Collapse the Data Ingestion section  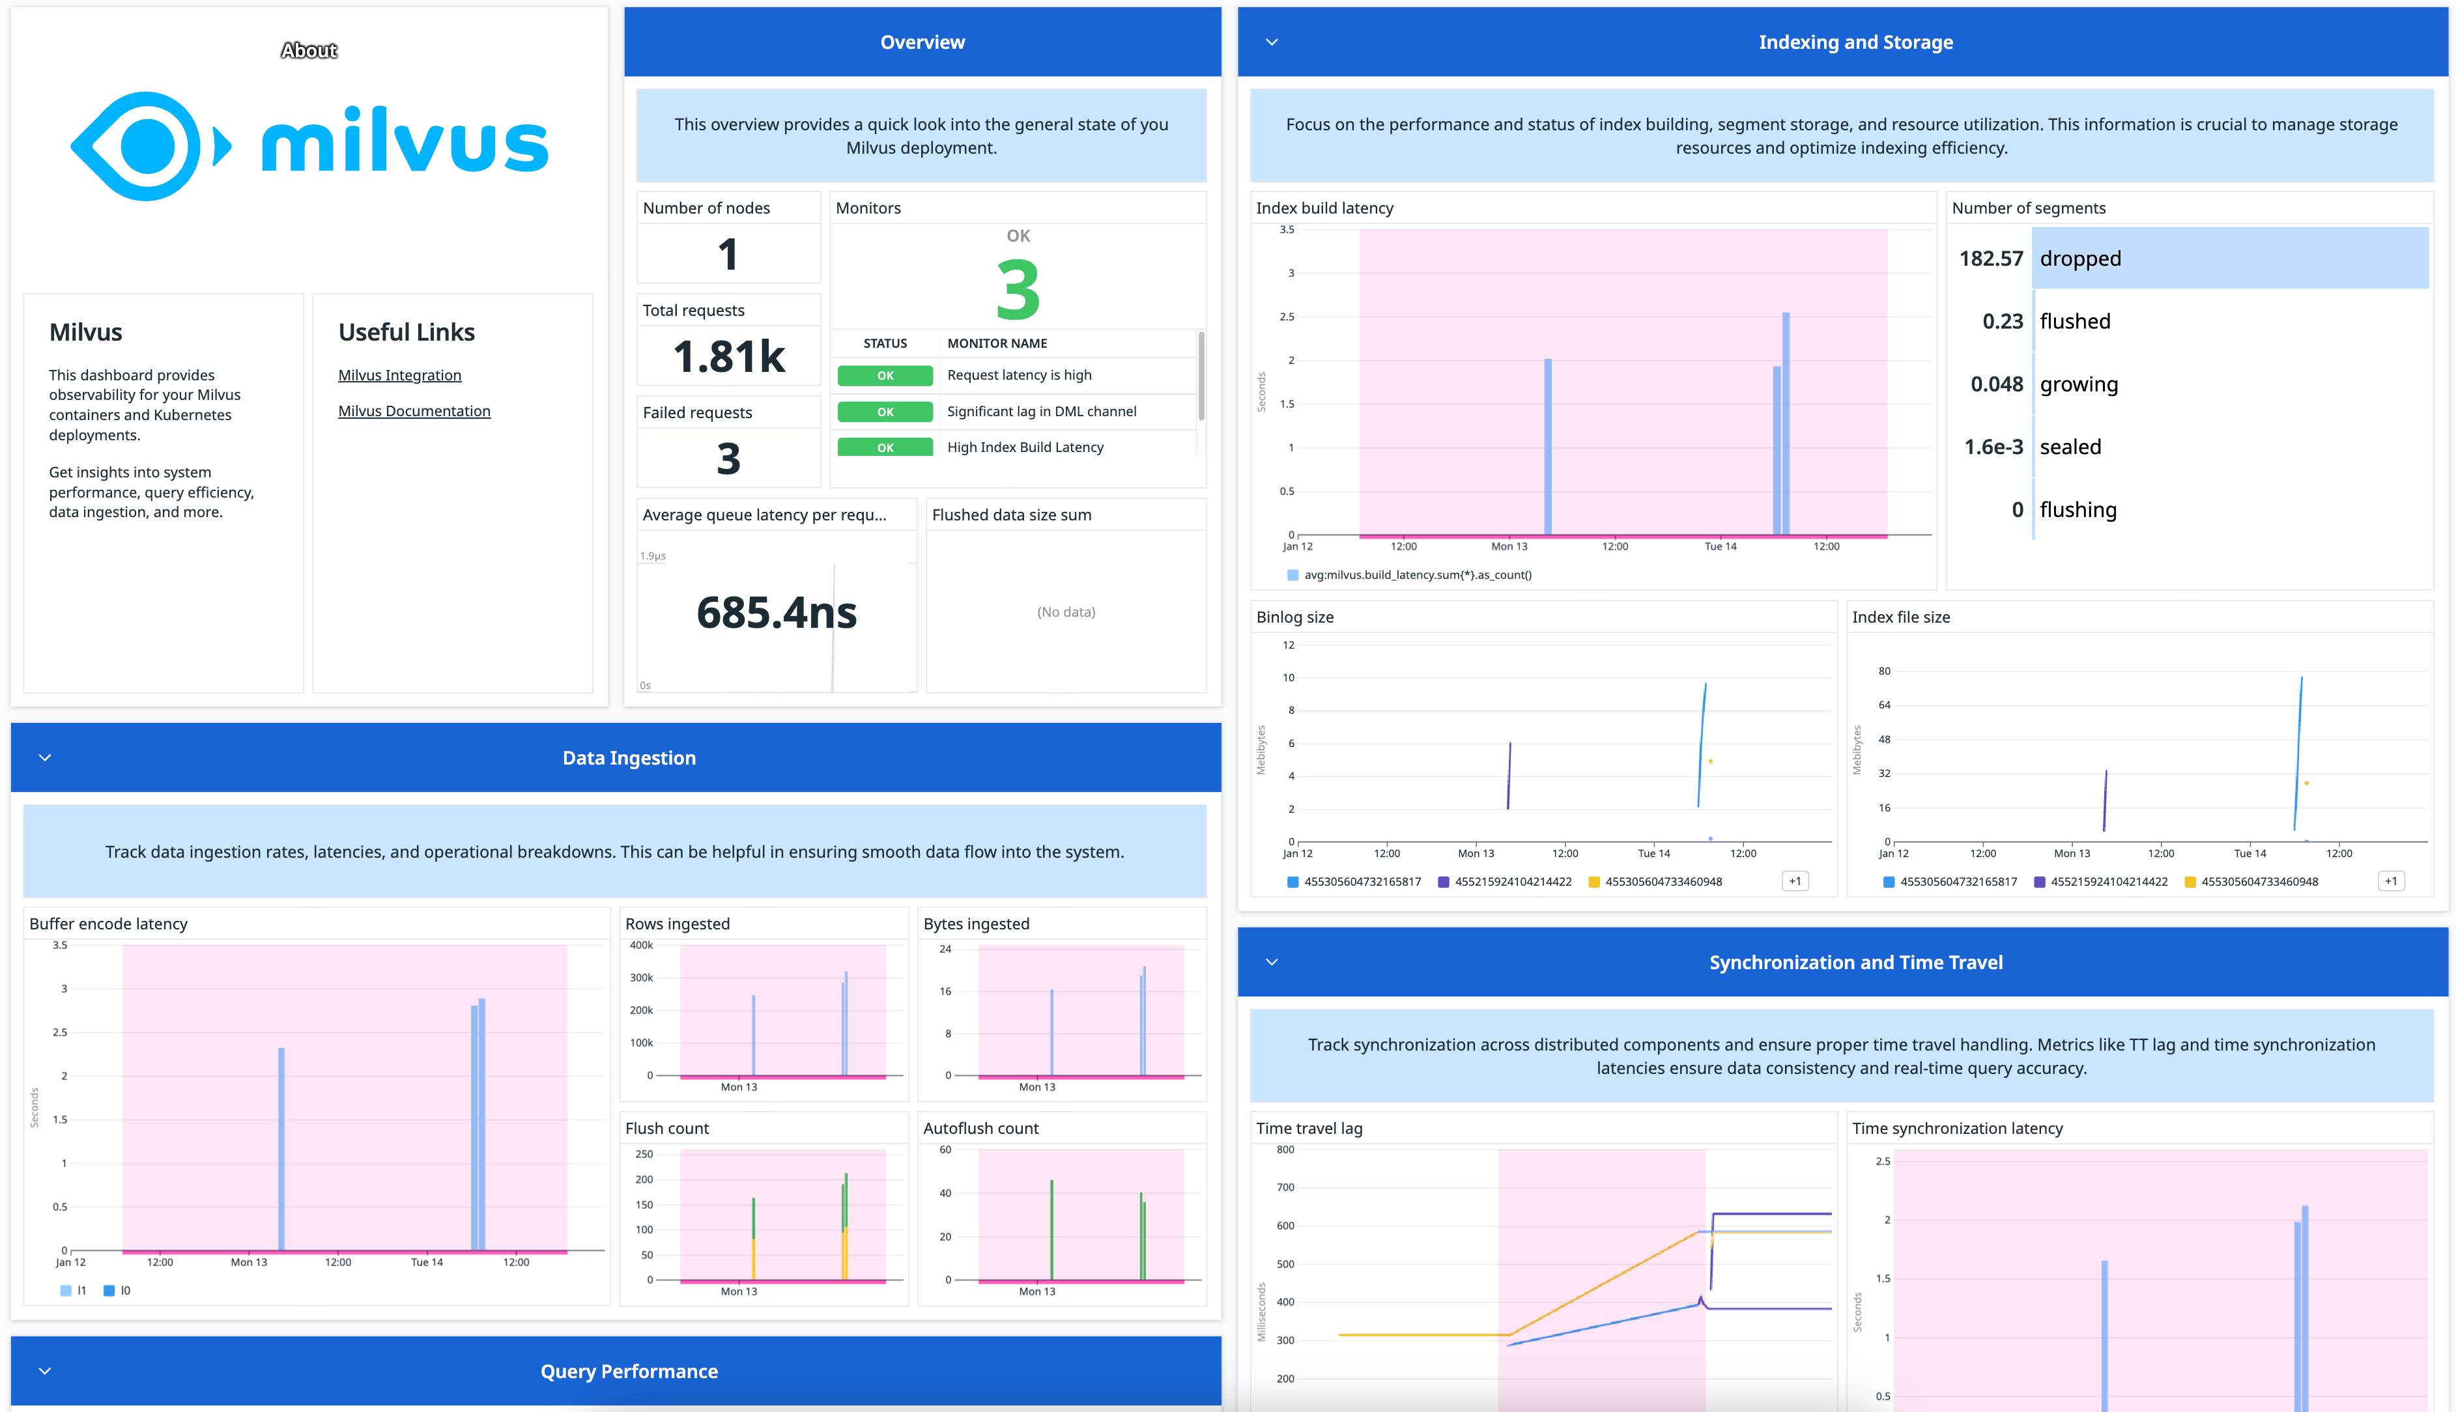[43, 757]
